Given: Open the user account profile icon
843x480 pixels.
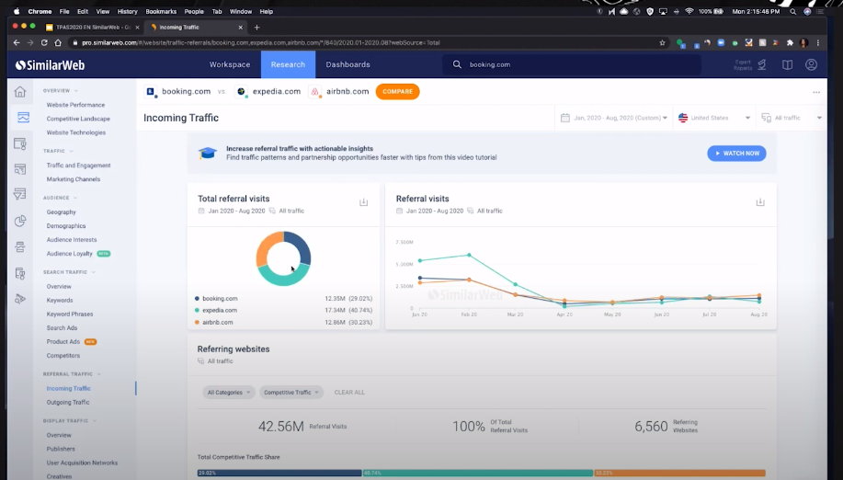Looking at the screenshot, I should pos(811,65).
